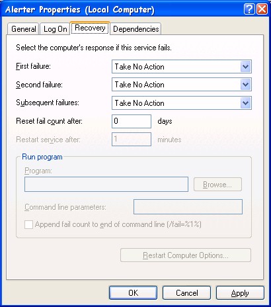This screenshot has height=307, width=271.
Task: Open the Second failure action dropdown
Action: coord(182,85)
